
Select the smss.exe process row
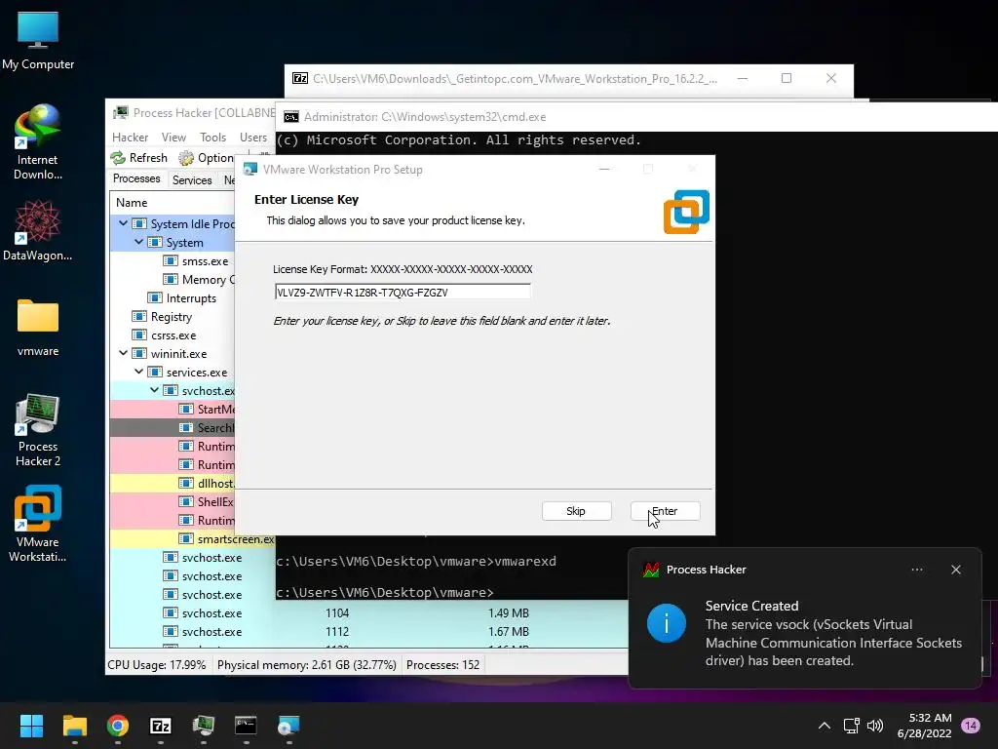(173, 261)
